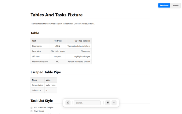Click the 'CSV, JSON arrays' cell
182x114 pixels.
coord(58,51)
